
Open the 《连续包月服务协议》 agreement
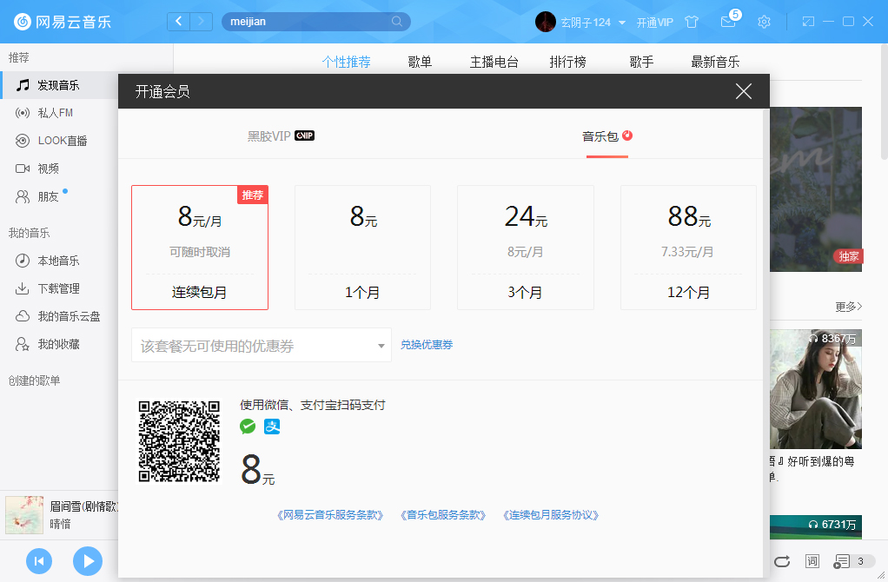549,515
